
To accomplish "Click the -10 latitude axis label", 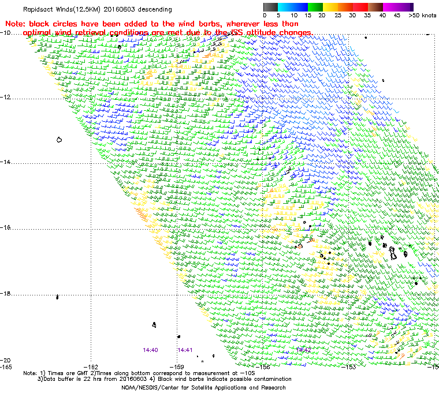I will tap(5, 32).
